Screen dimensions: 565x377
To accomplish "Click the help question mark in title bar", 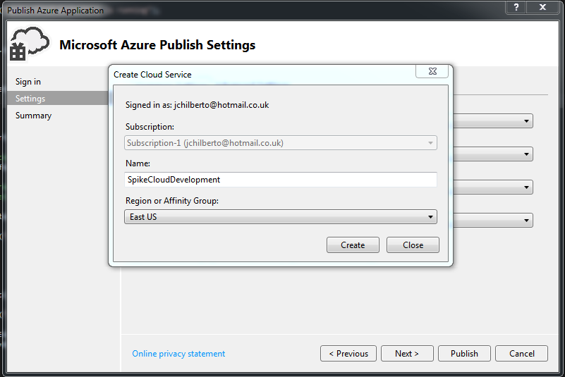I will pos(516,7).
